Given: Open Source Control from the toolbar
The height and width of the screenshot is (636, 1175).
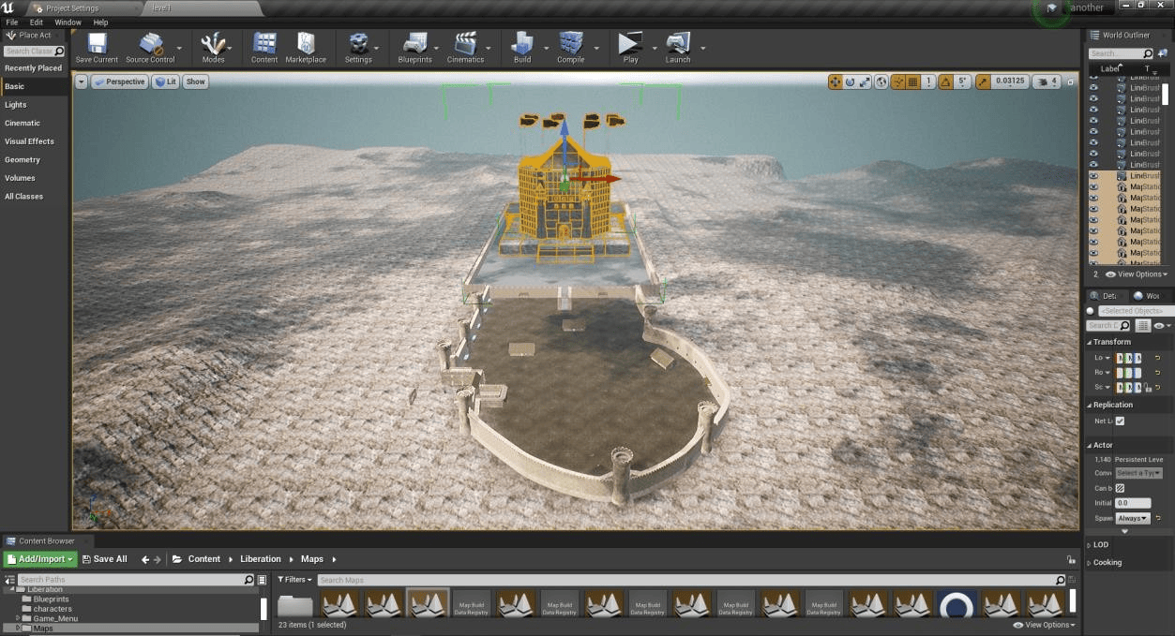Looking at the screenshot, I should [150, 47].
